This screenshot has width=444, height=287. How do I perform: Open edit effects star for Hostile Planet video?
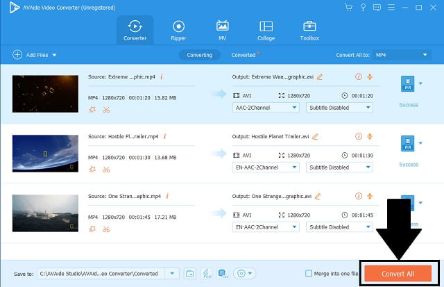click(x=92, y=170)
